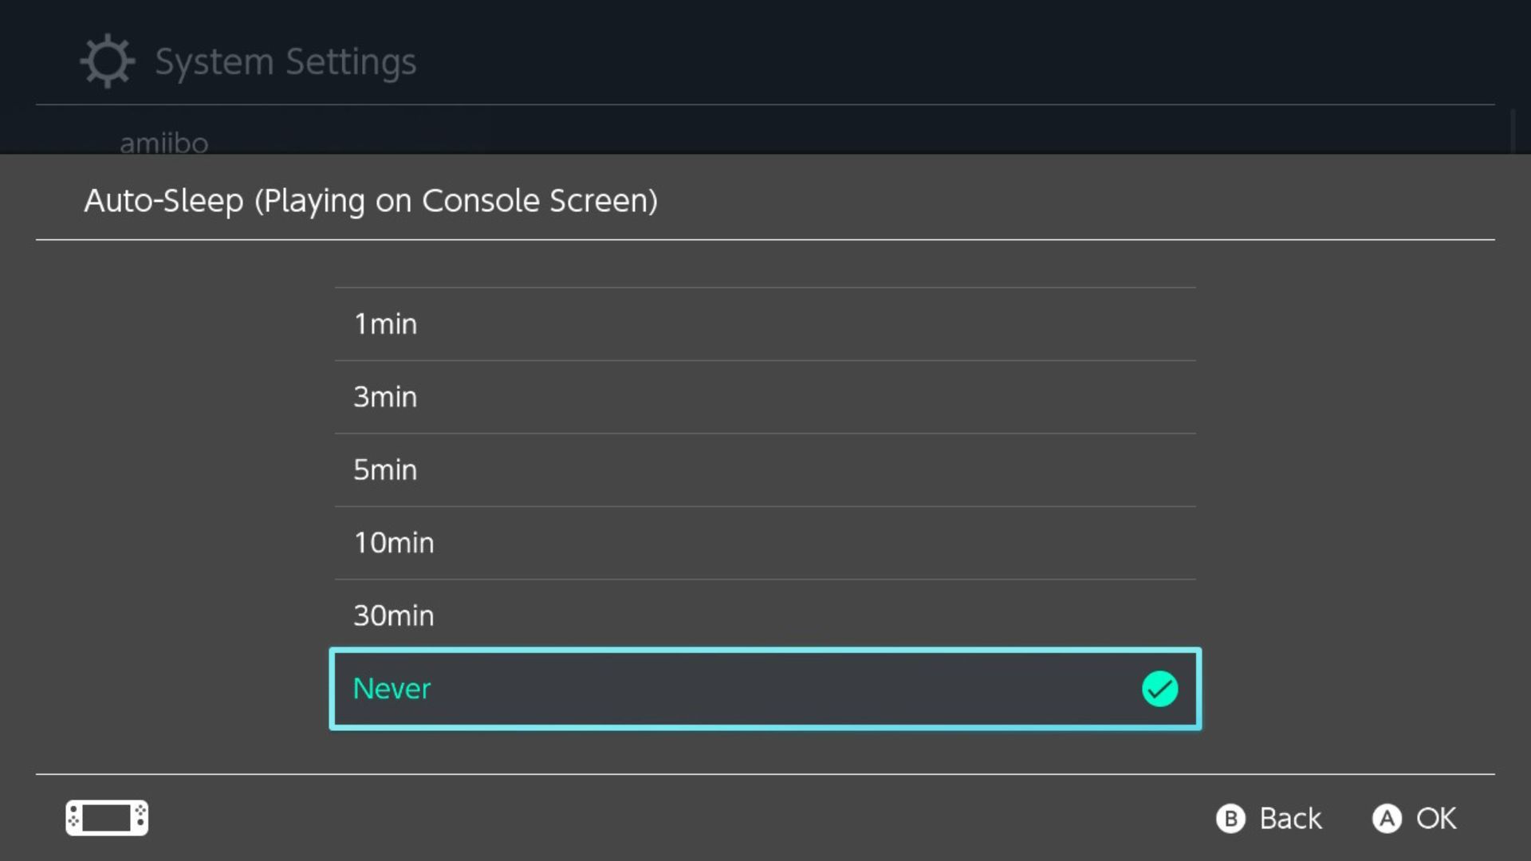Click the Auto-Sleep dialog title

click(371, 200)
